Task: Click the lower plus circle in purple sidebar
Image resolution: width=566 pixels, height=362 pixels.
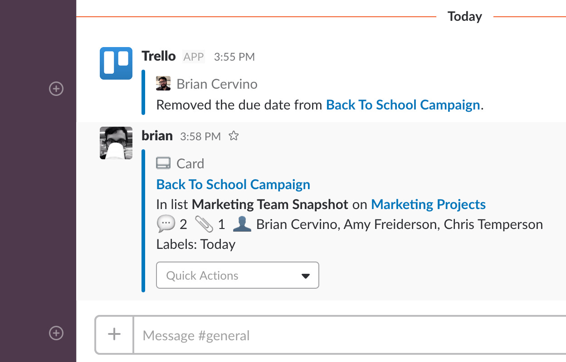Action: pyautogui.click(x=56, y=333)
